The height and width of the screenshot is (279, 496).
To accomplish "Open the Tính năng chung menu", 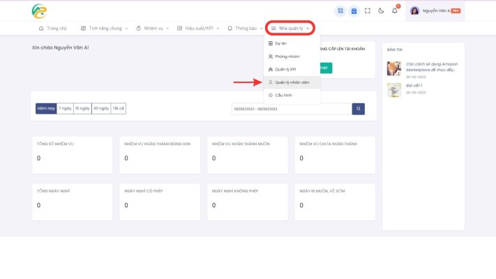I will click(x=104, y=28).
